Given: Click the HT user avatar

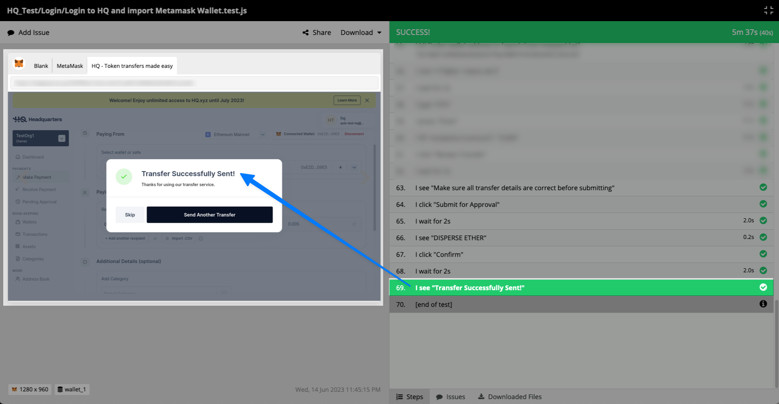Looking at the screenshot, I should [x=331, y=120].
